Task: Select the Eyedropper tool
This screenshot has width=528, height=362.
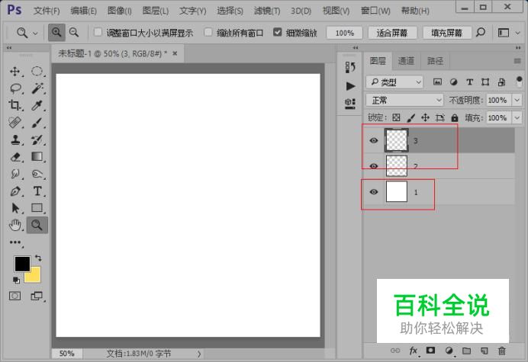Action: pyautogui.click(x=37, y=105)
